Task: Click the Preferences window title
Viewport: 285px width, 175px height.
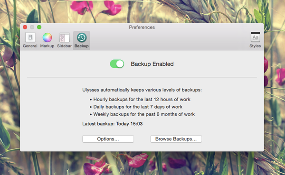Action: 142,27
